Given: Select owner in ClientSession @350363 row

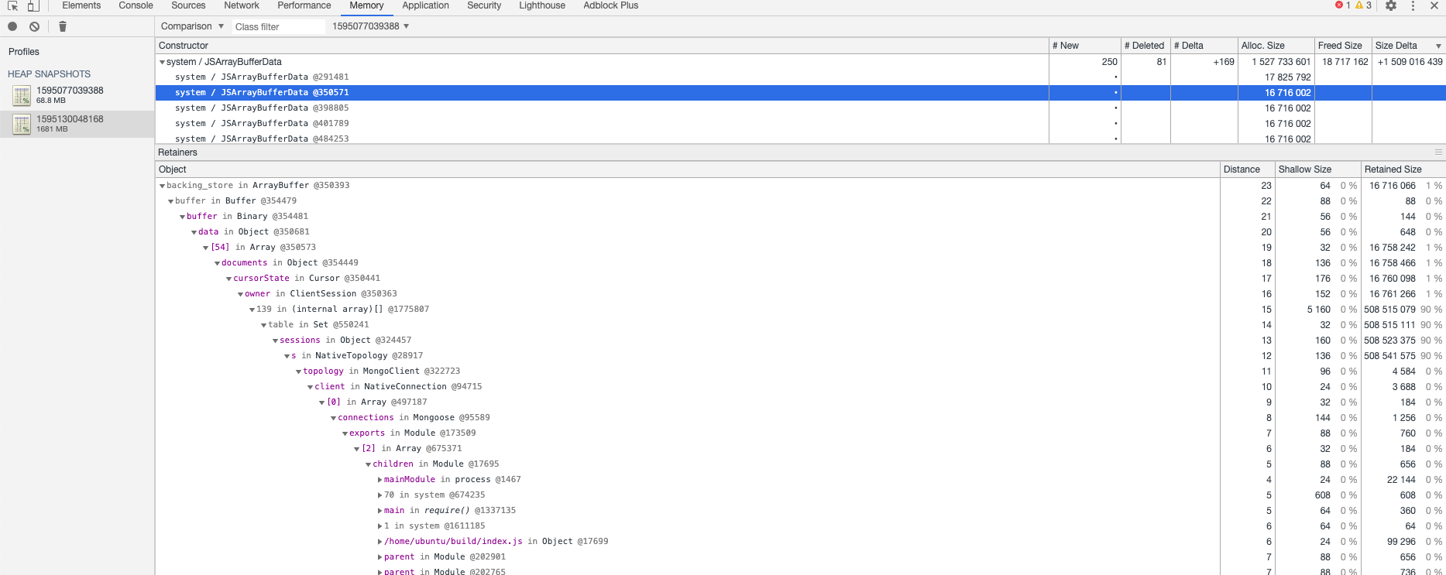Looking at the screenshot, I should tap(800, 294).
